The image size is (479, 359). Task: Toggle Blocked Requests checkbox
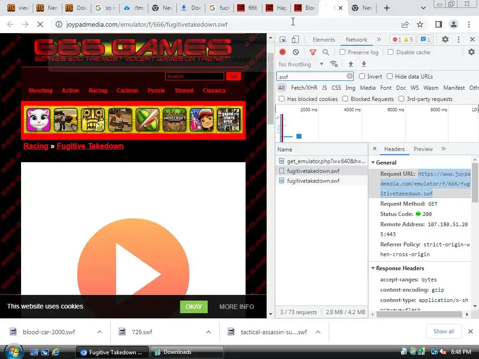pos(345,99)
